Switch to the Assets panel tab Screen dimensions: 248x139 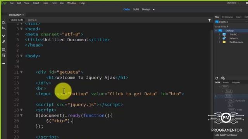click(x=226, y=82)
